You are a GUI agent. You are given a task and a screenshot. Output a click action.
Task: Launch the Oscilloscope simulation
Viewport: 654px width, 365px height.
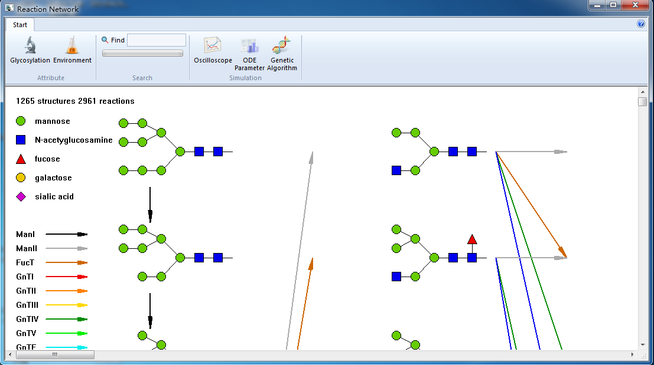(x=213, y=50)
